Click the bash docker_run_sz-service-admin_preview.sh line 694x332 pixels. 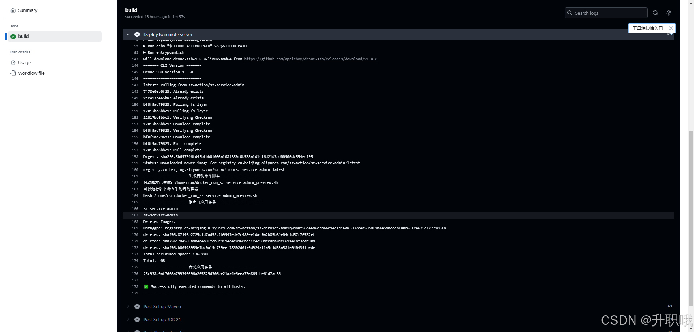pos(200,196)
